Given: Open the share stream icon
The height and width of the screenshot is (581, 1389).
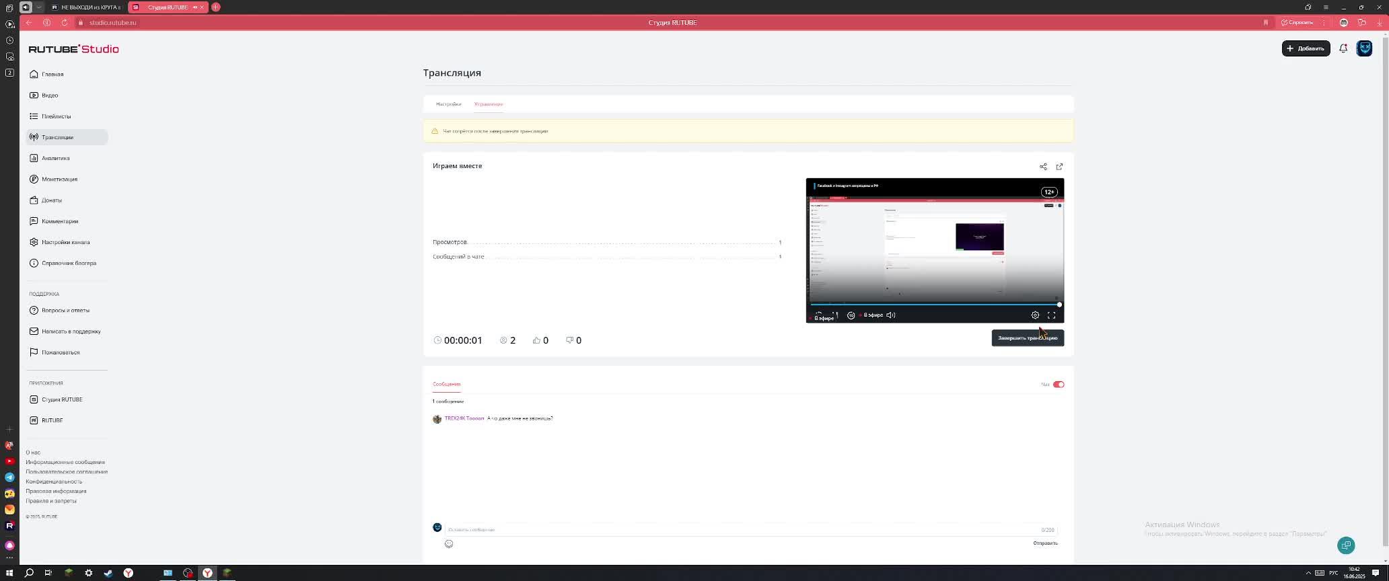Looking at the screenshot, I should pos(1043,167).
